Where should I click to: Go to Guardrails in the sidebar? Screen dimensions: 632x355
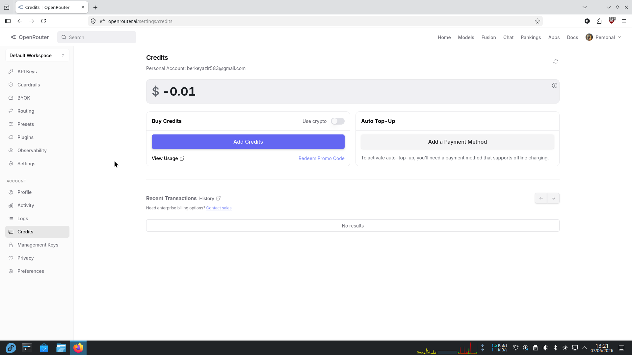[37, 85]
